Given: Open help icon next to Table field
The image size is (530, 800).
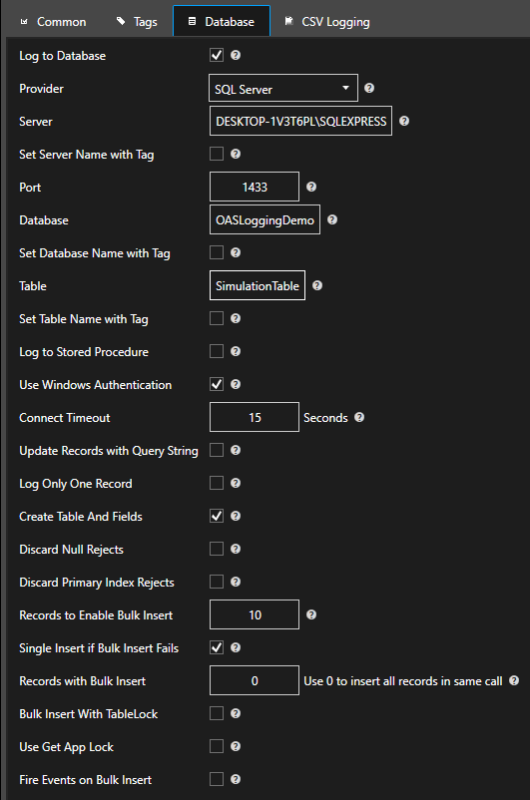Looking at the screenshot, I should [x=317, y=285].
